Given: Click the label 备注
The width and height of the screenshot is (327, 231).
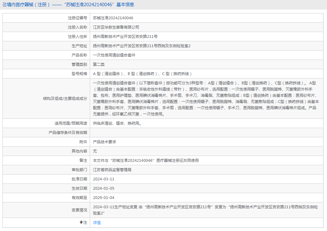Looking at the screenshot, I should tap(83, 160).
